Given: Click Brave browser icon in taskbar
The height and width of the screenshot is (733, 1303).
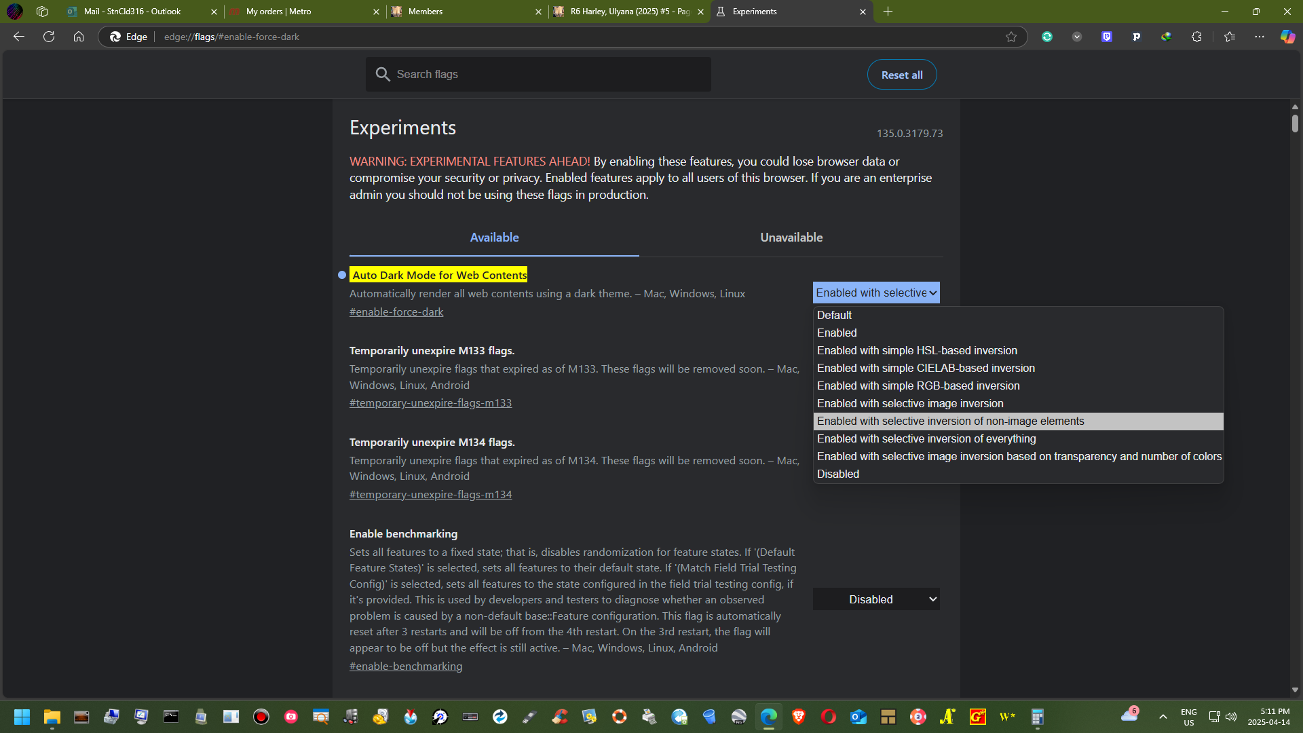Looking at the screenshot, I should [799, 717].
